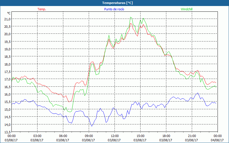This screenshot has height=143, width=229.
Task: Click the 21,0 y-axis value
Action: point(7,19)
